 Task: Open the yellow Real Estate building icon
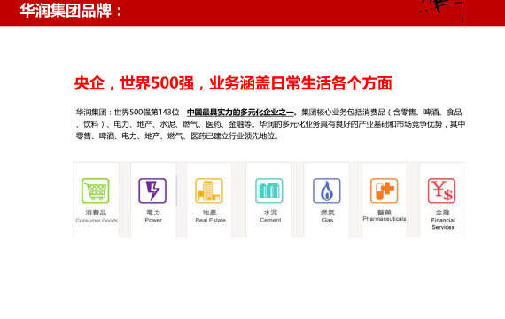(x=209, y=191)
